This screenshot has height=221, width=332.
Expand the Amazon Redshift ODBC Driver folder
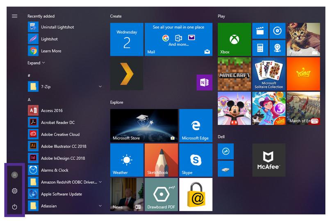(100, 182)
